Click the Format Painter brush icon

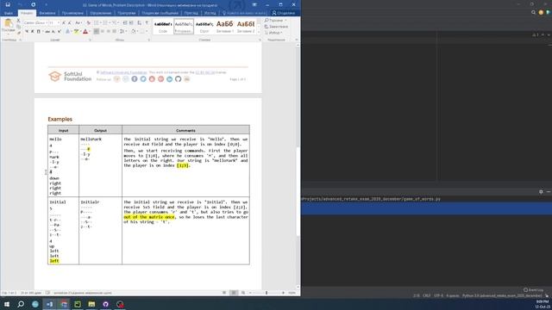(x=19, y=33)
